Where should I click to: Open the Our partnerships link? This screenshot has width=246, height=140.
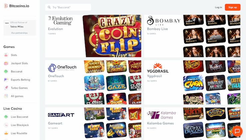[19, 33]
